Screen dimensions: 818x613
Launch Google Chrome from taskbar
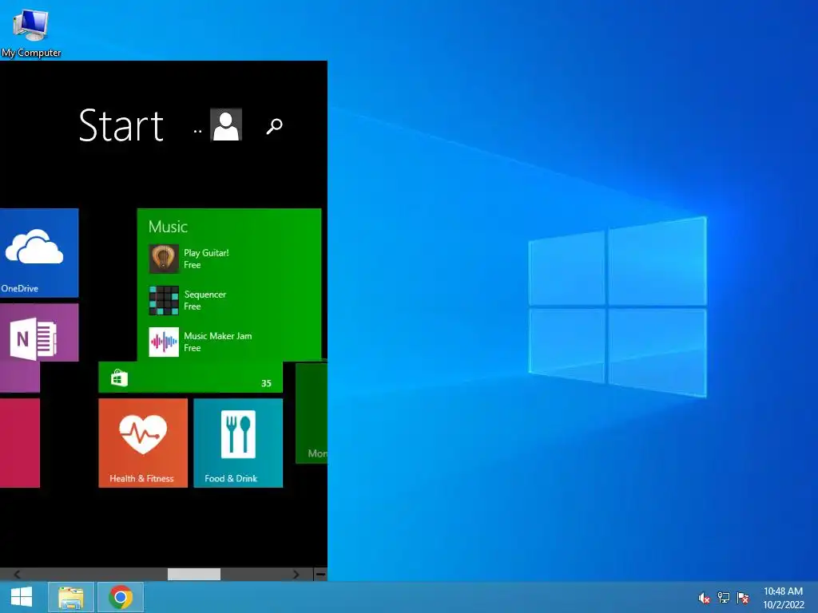(121, 597)
